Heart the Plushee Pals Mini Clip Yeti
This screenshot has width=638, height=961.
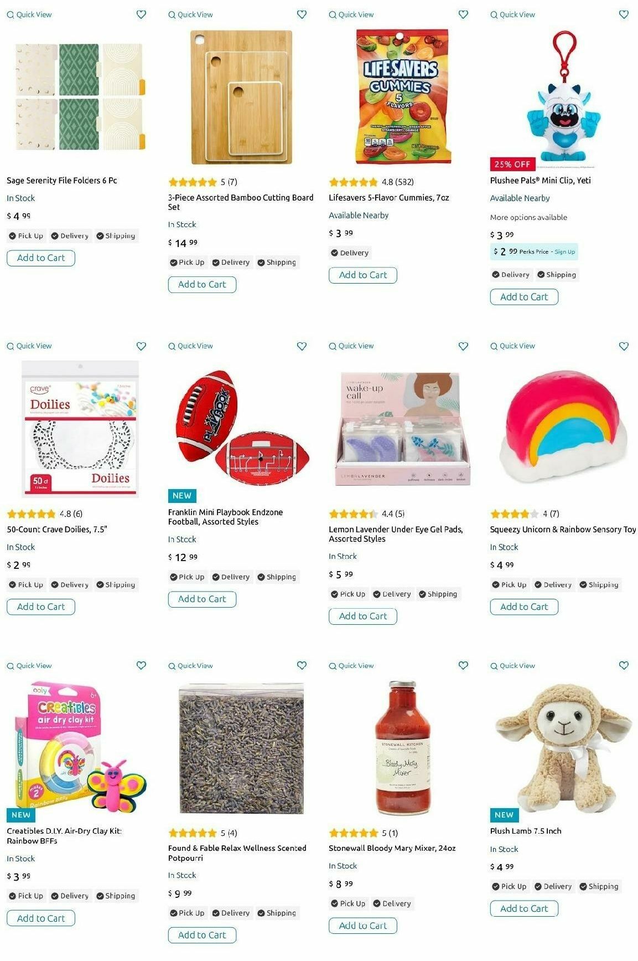click(x=624, y=14)
